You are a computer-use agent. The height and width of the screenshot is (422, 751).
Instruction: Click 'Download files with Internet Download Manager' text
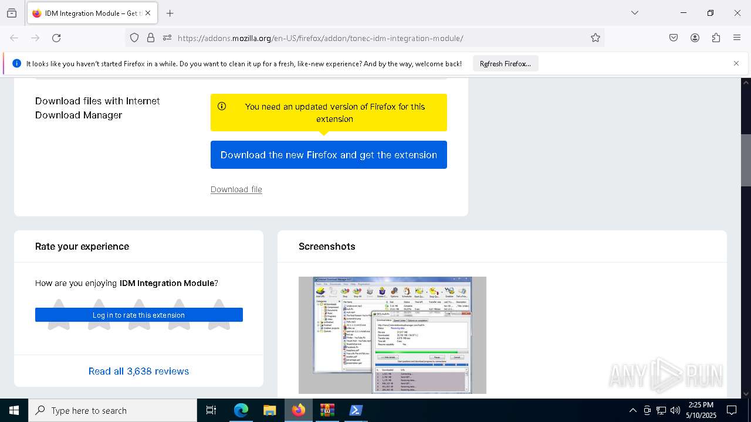pos(97,108)
